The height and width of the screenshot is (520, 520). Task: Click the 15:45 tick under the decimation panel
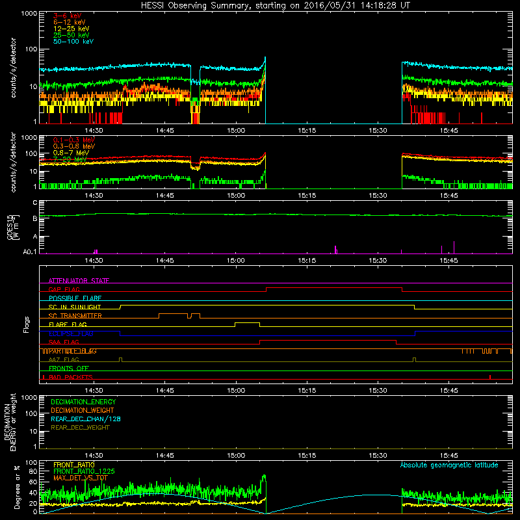point(448,456)
